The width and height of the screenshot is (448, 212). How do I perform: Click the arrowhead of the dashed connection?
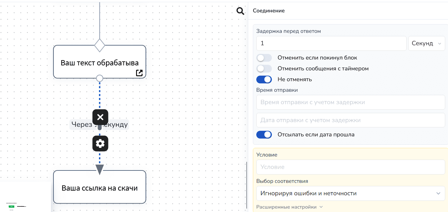tap(99, 170)
